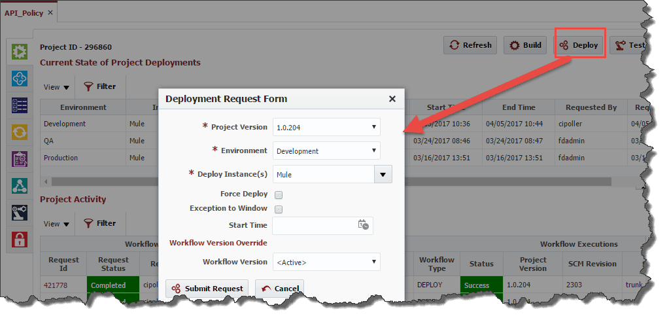Image resolution: width=669 pixels, height=322 pixels.
Task: Open the purple clipboard sidebar icon
Action: click(20, 159)
